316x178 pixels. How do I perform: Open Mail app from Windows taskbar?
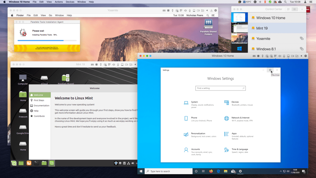coord(233,171)
